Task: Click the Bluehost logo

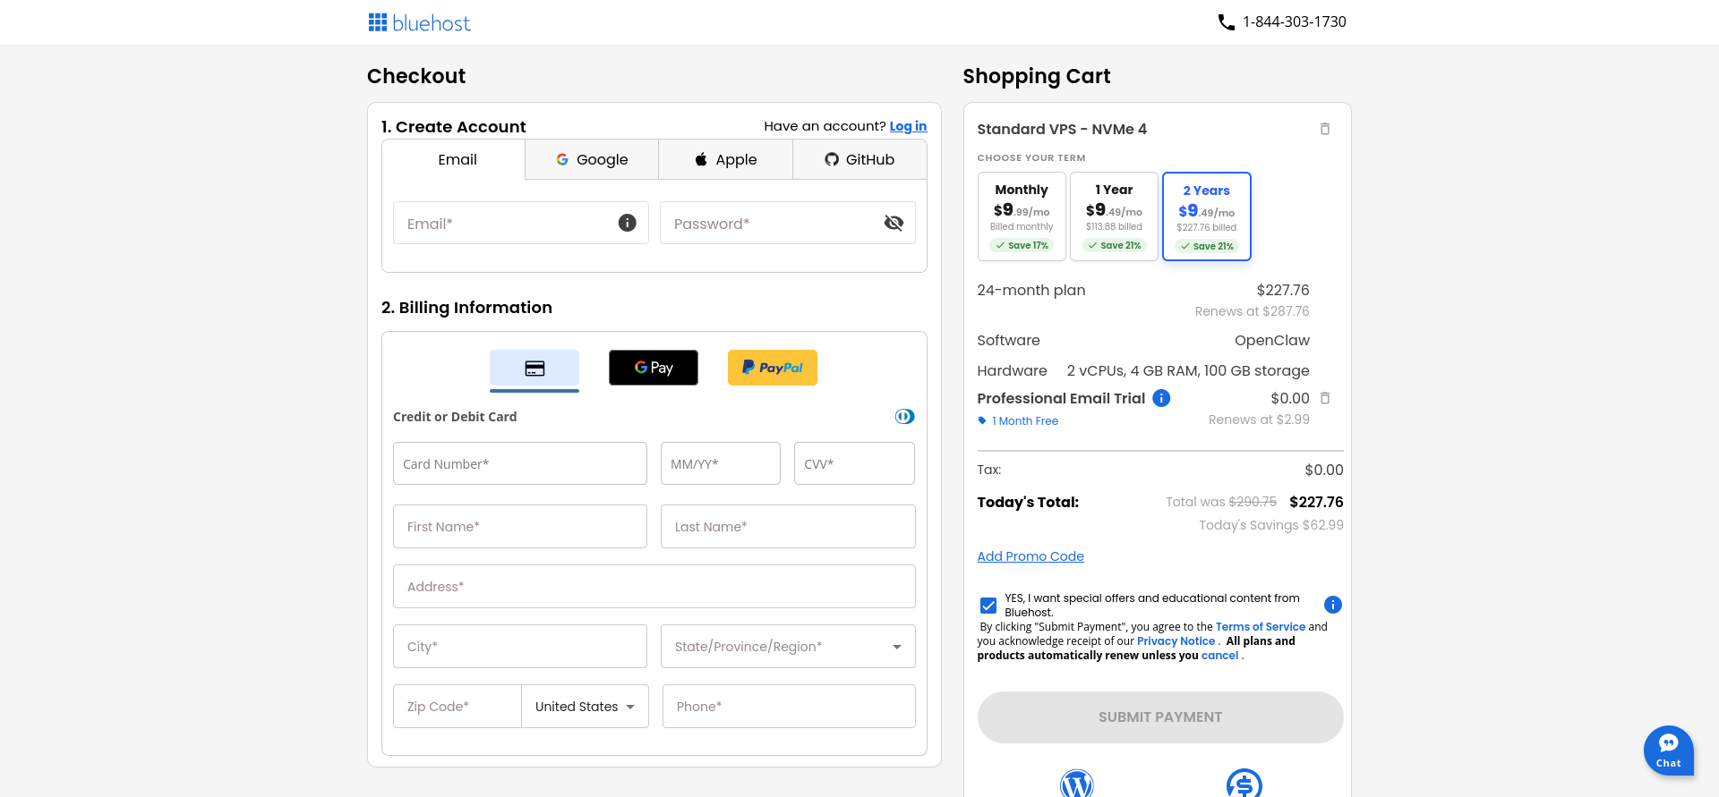Action: tap(419, 22)
